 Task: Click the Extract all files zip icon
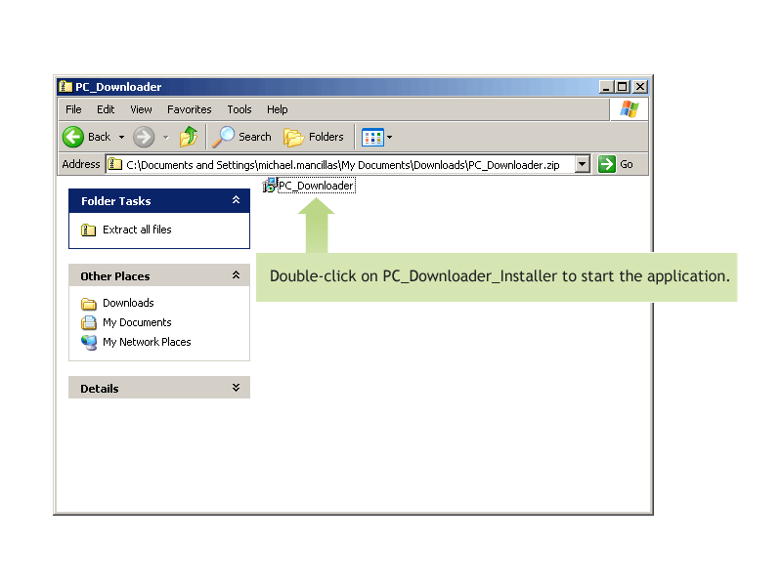tap(88, 230)
